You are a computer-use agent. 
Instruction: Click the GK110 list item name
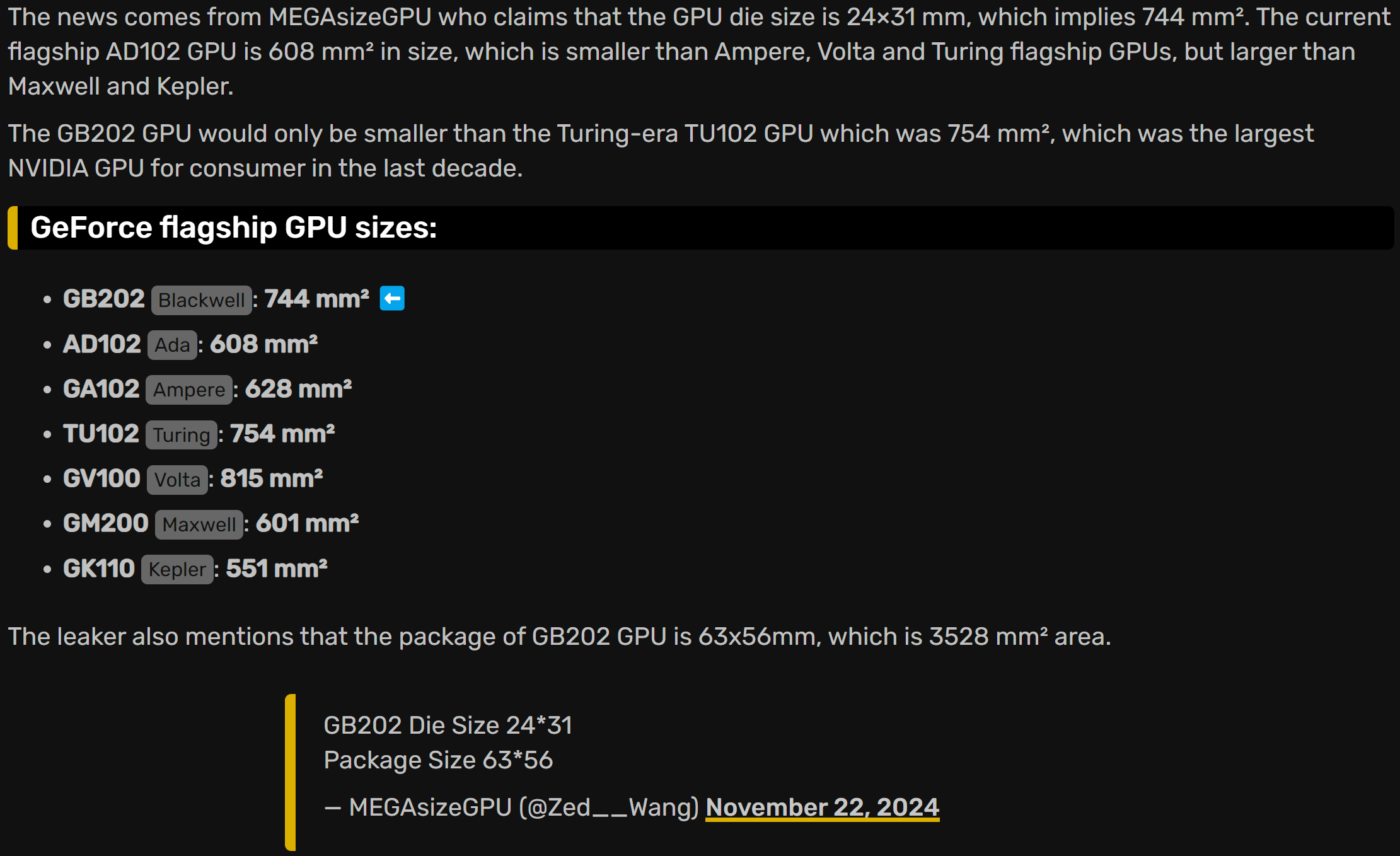(x=99, y=569)
